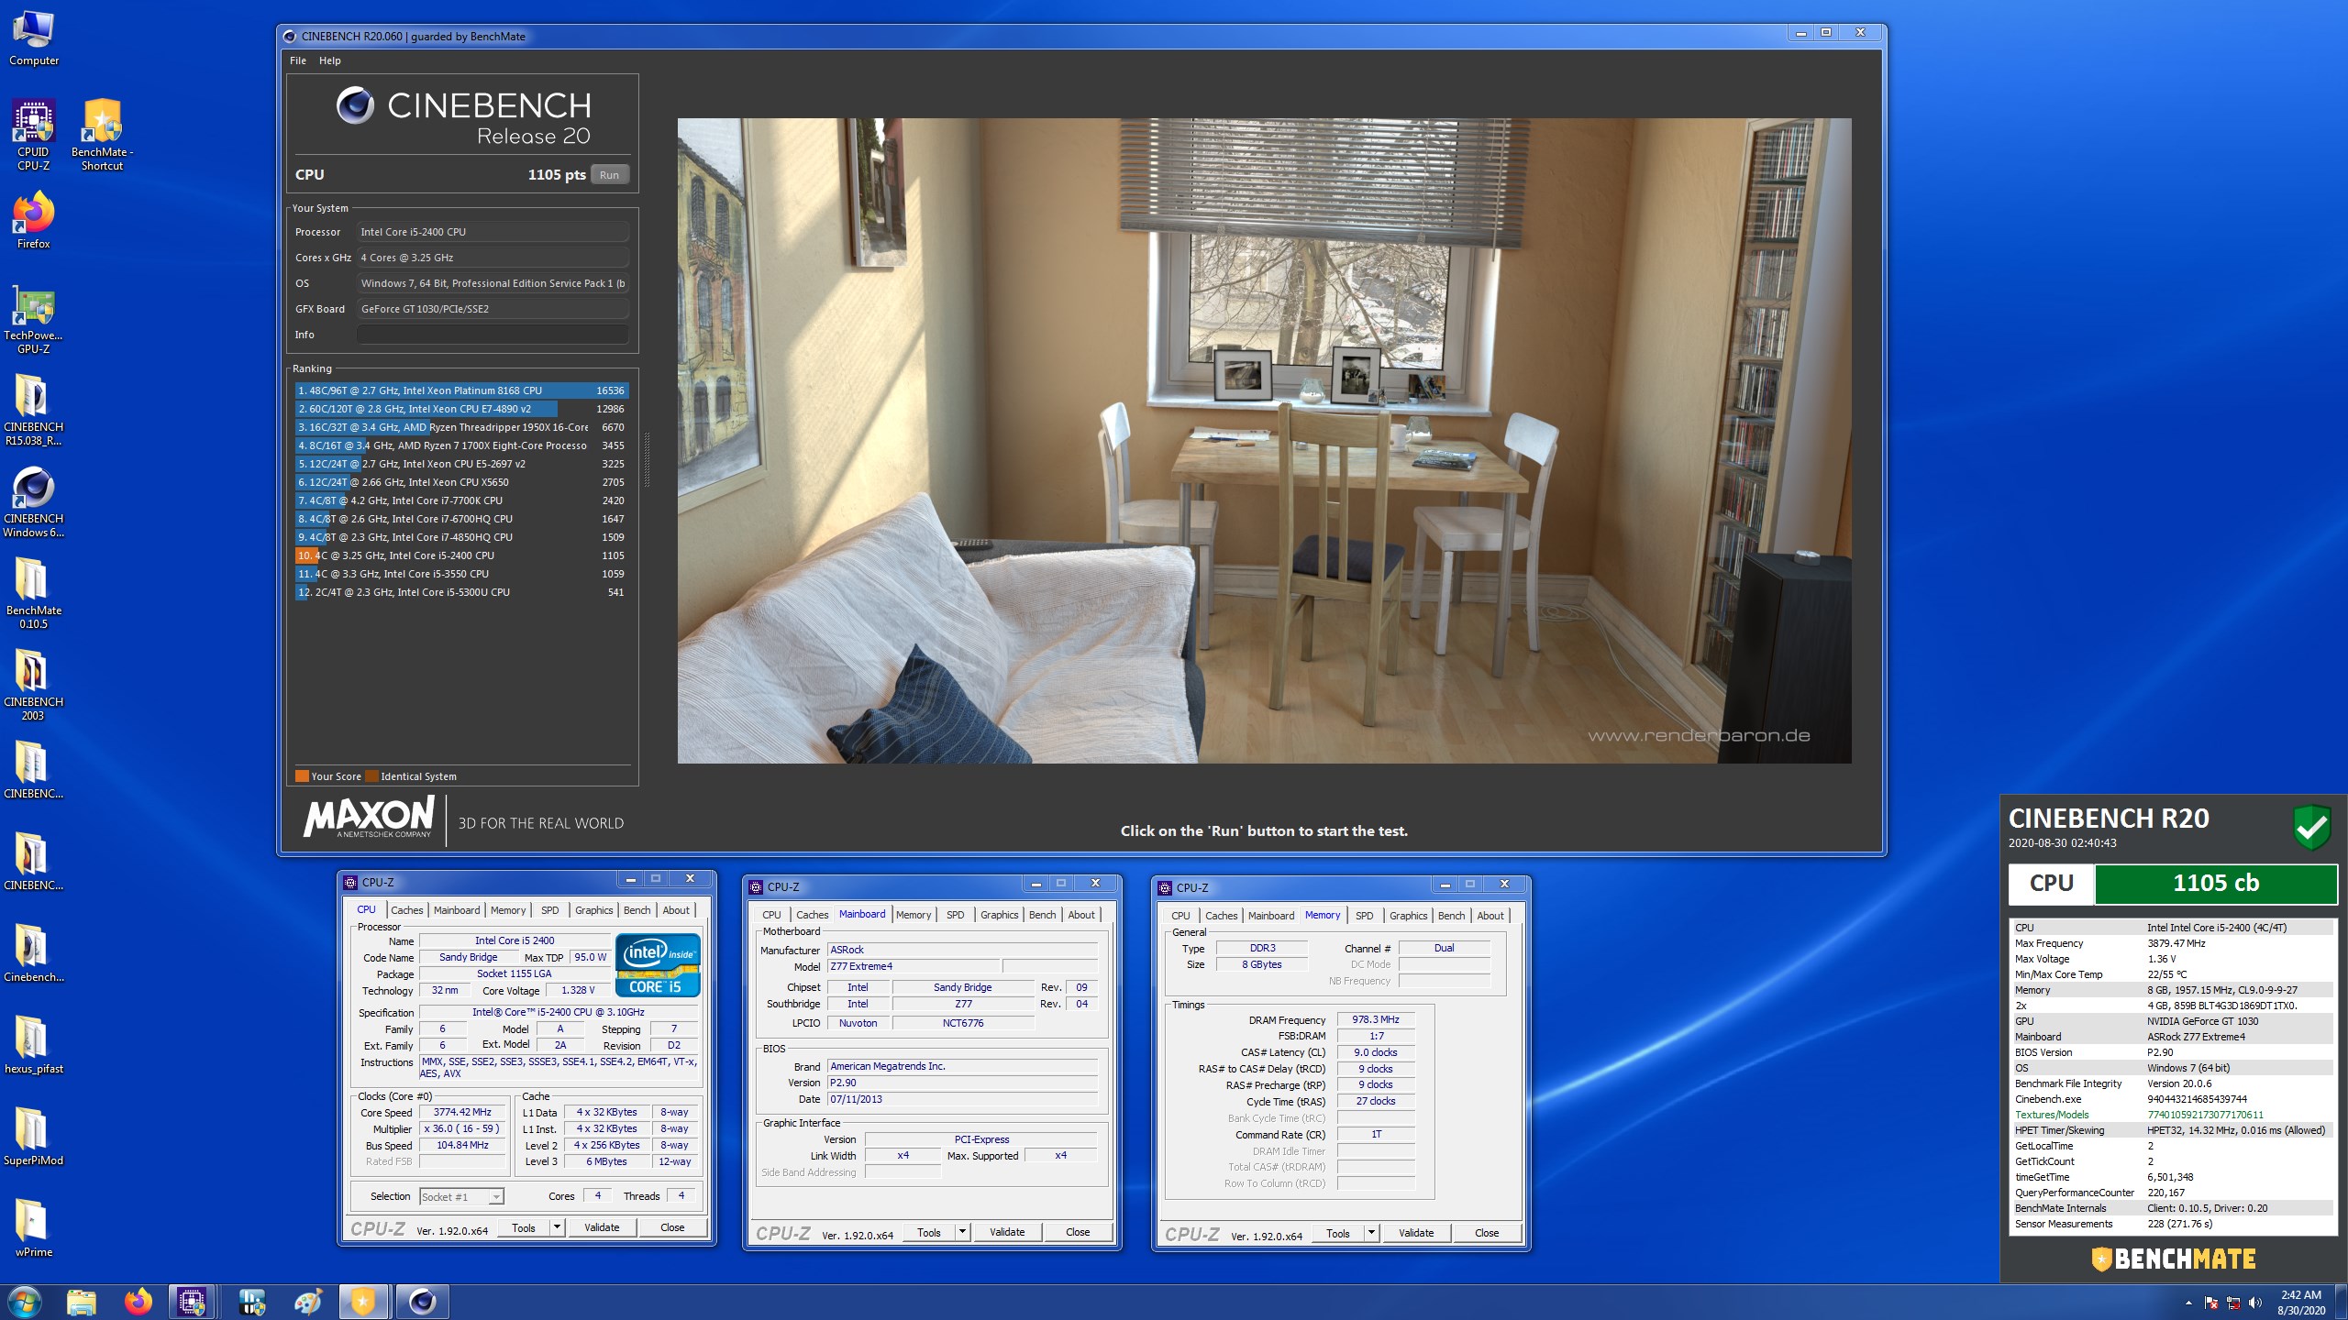Open the Windows Start menu orb
The width and height of the screenshot is (2348, 1320).
[x=24, y=1302]
